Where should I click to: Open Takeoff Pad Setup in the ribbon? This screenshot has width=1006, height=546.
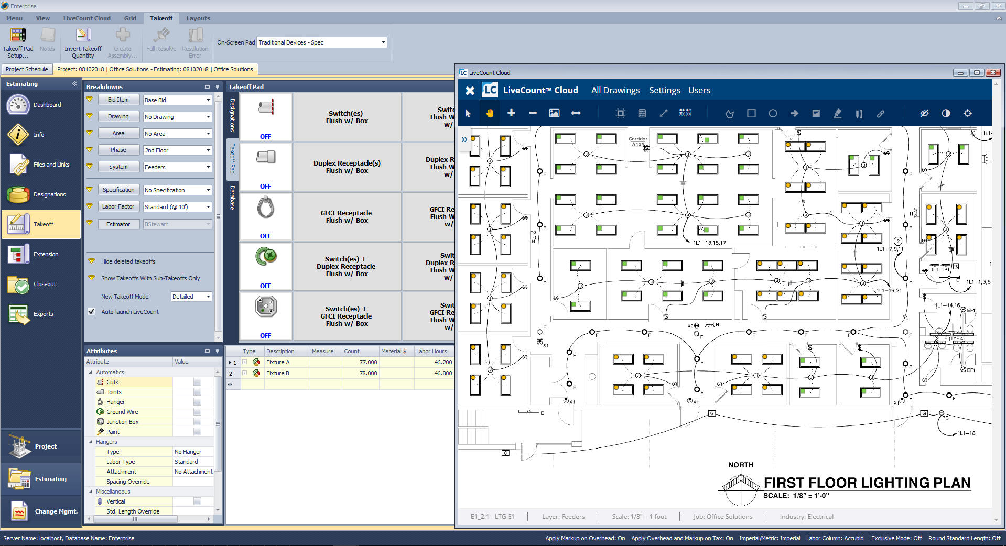tap(18, 42)
